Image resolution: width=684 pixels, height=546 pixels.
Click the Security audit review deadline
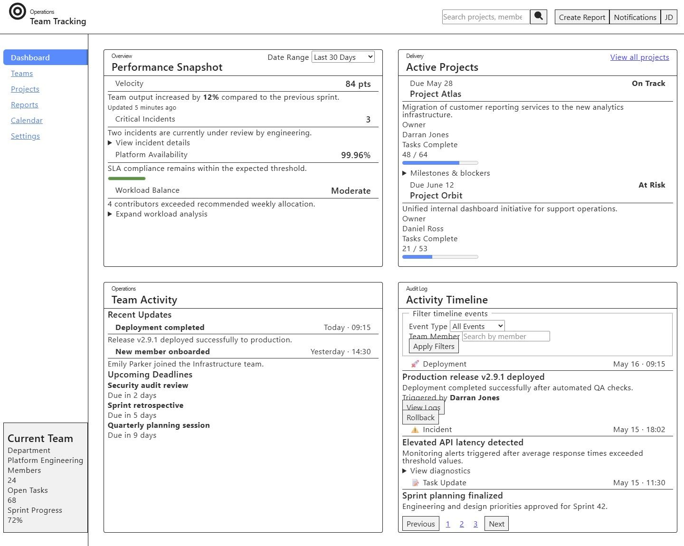pos(148,385)
